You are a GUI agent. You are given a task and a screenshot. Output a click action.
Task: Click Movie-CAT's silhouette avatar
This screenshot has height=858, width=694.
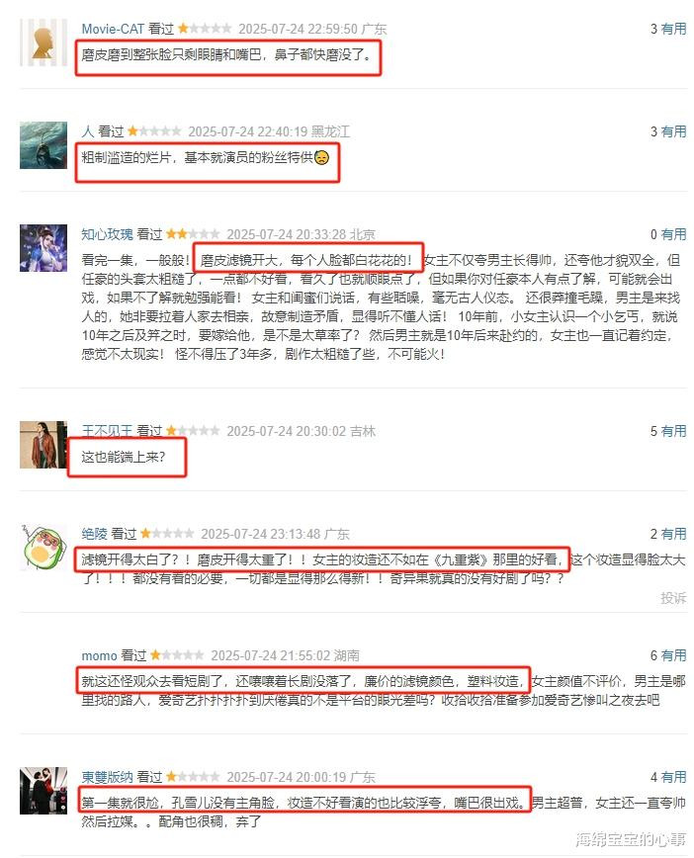(x=43, y=43)
